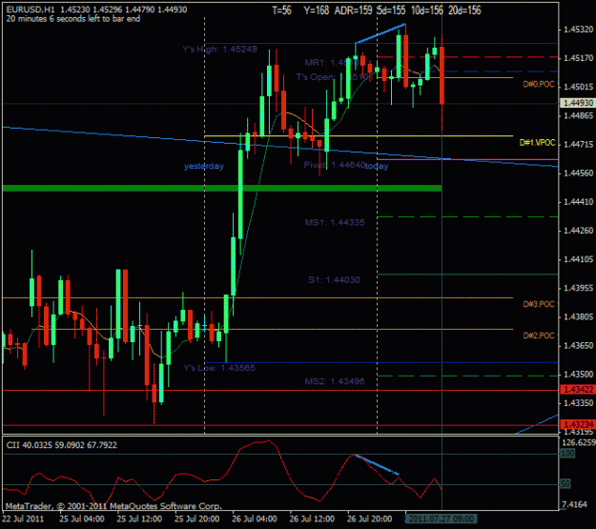
Task: Select the Y's Low: 1.43565 label
Action: coord(219,368)
